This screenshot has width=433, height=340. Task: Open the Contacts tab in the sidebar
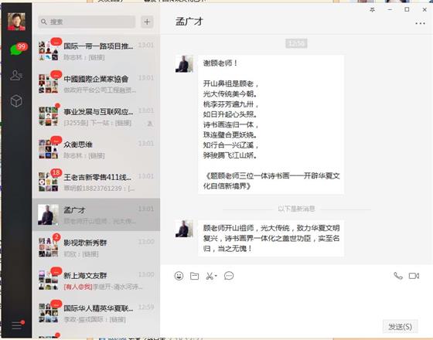16,75
